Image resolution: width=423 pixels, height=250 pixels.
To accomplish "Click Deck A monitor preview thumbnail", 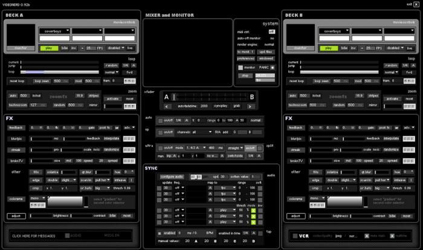I will 21,35.
